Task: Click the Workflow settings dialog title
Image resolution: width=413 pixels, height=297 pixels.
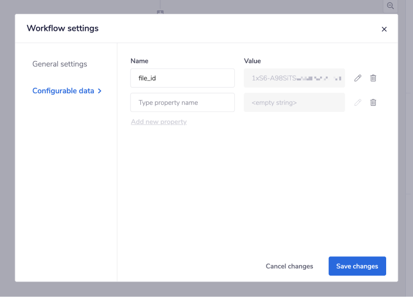Action: pyautogui.click(x=62, y=28)
